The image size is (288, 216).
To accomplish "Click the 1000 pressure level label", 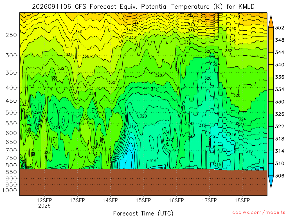I will tap(10, 190).
